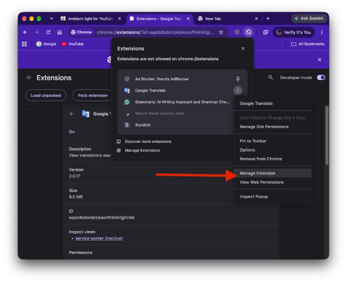The width and height of the screenshot is (347, 283).
Task: Click the Chrome site info chip
Action: pos(81,32)
